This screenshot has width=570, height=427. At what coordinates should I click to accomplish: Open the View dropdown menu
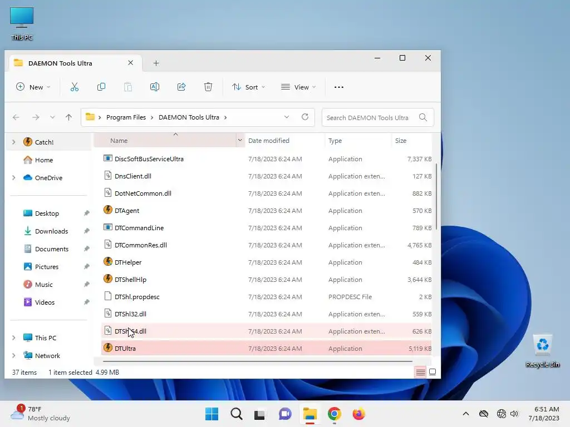pos(298,87)
